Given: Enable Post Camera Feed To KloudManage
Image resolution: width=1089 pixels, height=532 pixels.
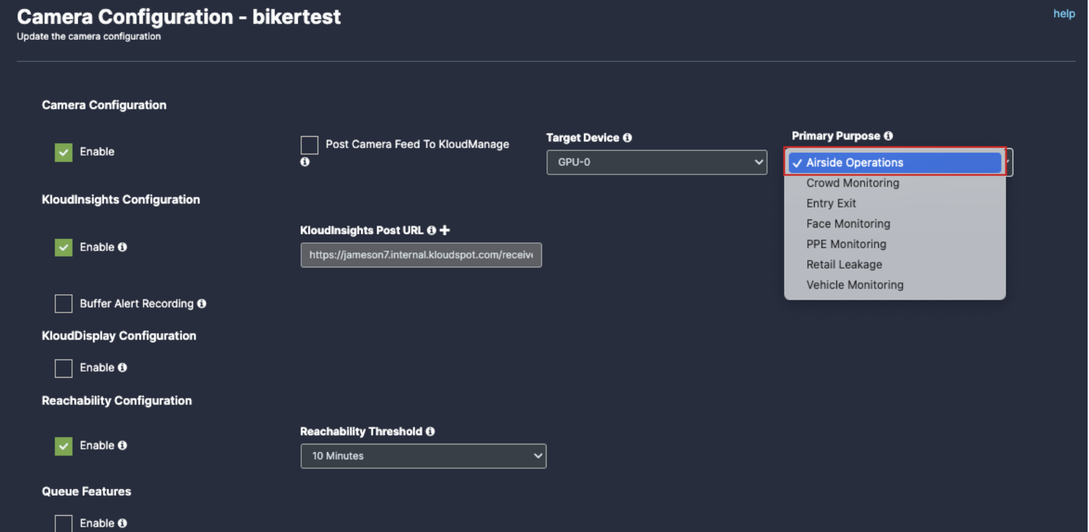Looking at the screenshot, I should (x=309, y=145).
